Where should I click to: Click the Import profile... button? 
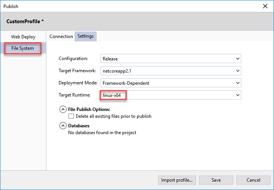pos(177,180)
